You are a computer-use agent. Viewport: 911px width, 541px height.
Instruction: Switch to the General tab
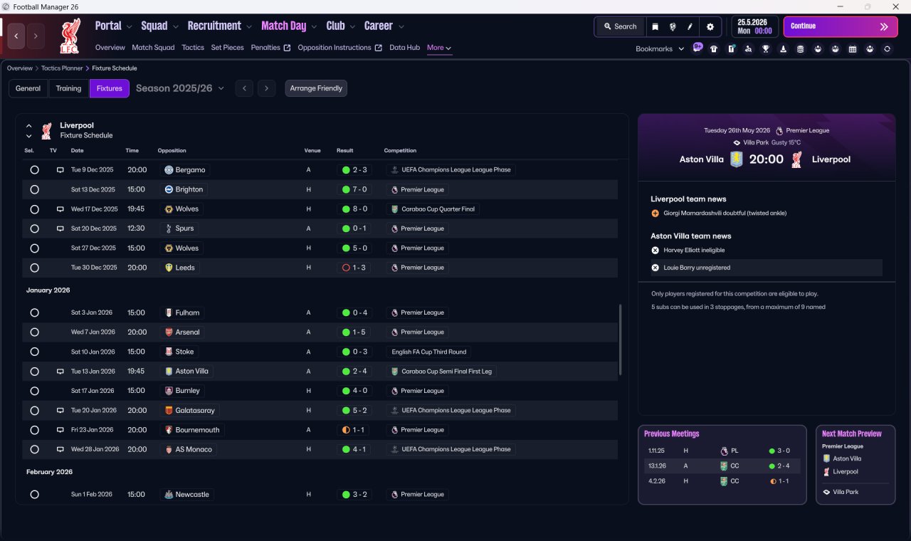point(28,88)
